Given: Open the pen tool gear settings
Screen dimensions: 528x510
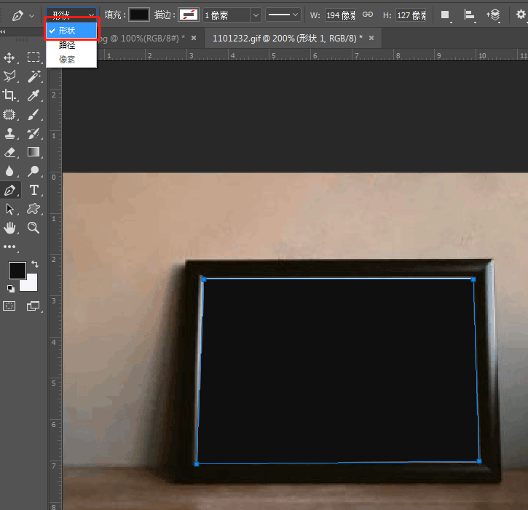Looking at the screenshot, I should [x=521, y=14].
